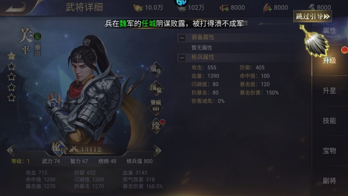Show next general with right arrow

tap(157, 150)
